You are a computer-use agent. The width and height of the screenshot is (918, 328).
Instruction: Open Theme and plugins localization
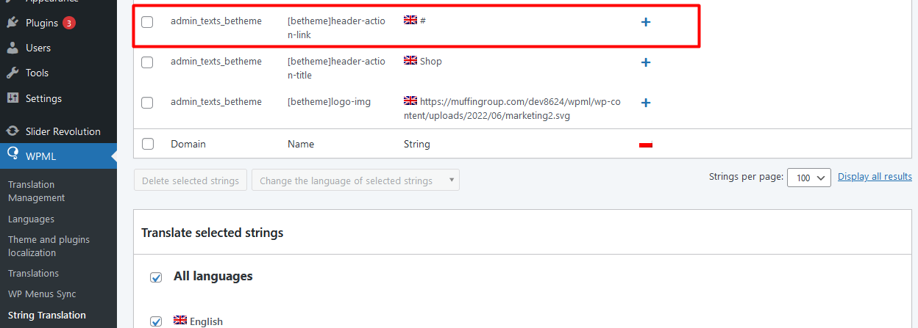tap(49, 246)
